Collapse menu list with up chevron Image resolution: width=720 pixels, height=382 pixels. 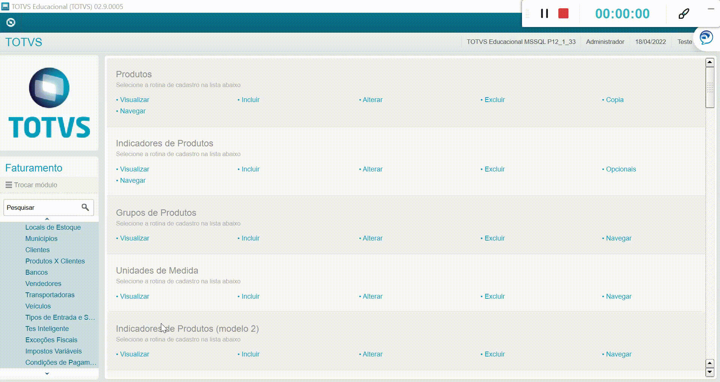tap(47, 219)
